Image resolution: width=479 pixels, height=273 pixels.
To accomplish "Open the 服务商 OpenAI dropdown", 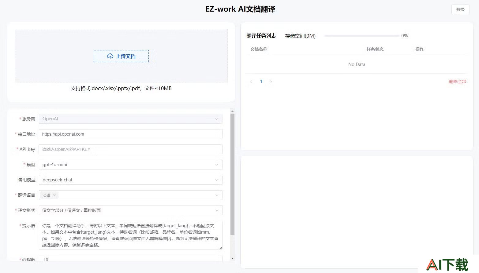I will (130, 119).
